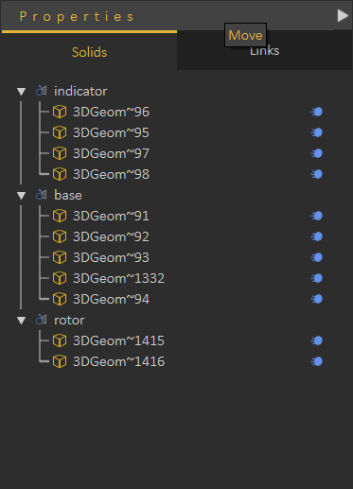Screen dimensions: 353x489
Task: Collapse the indicator tree group
Action: point(22,92)
